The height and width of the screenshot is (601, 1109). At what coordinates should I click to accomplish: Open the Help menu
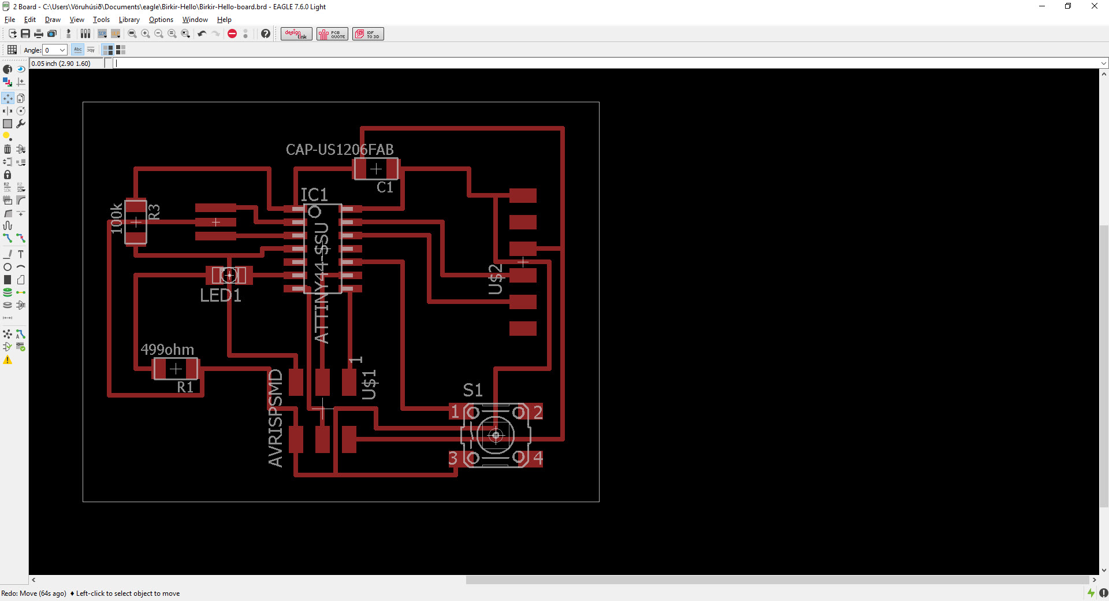tap(224, 20)
